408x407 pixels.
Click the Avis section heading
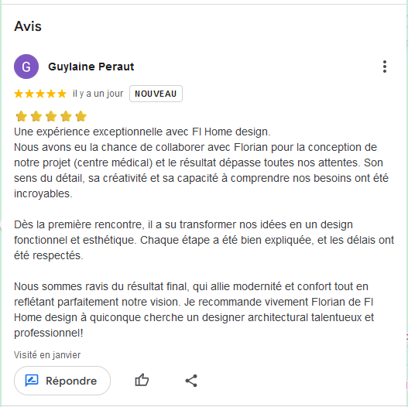(28, 26)
